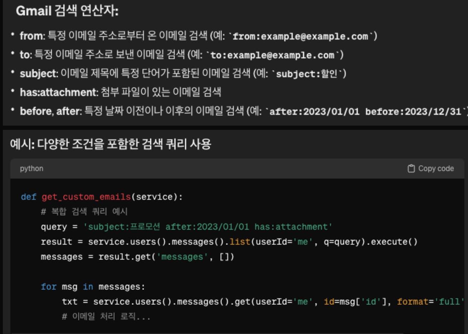This screenshot has width=468, height=334.
Task: Click function name 'get_custom_emails' in code
Action: (x=86, y=197)
